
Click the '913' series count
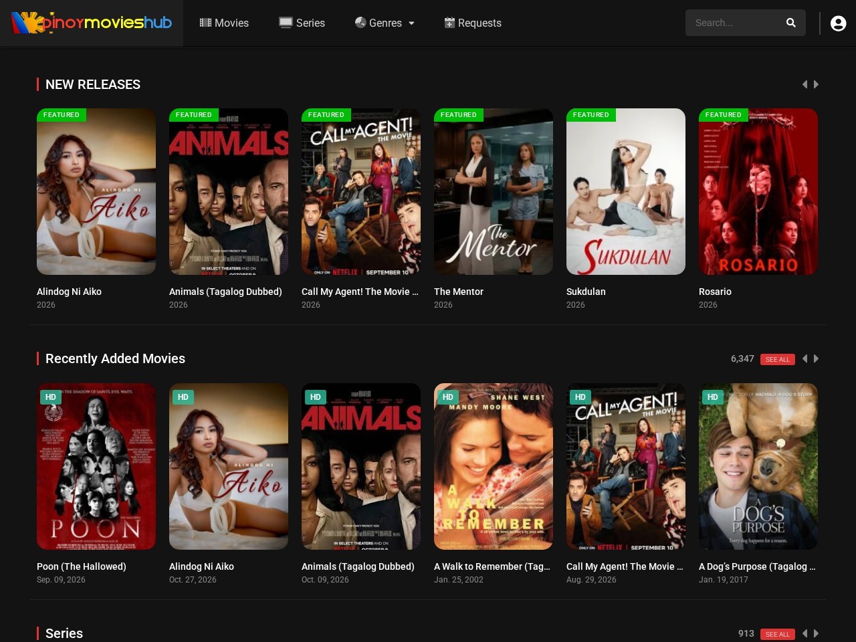(x=746, y=633)
